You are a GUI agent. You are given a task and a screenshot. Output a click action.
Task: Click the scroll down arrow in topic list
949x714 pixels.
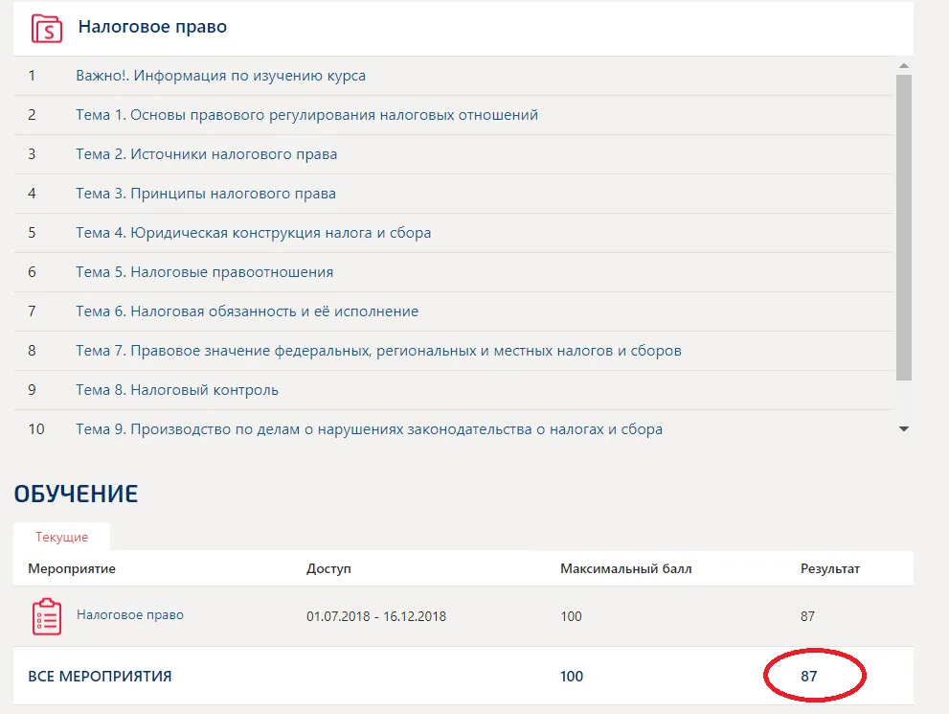pyautogui.click(x=904, y=428)
